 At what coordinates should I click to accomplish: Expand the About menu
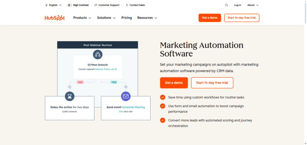253,5
